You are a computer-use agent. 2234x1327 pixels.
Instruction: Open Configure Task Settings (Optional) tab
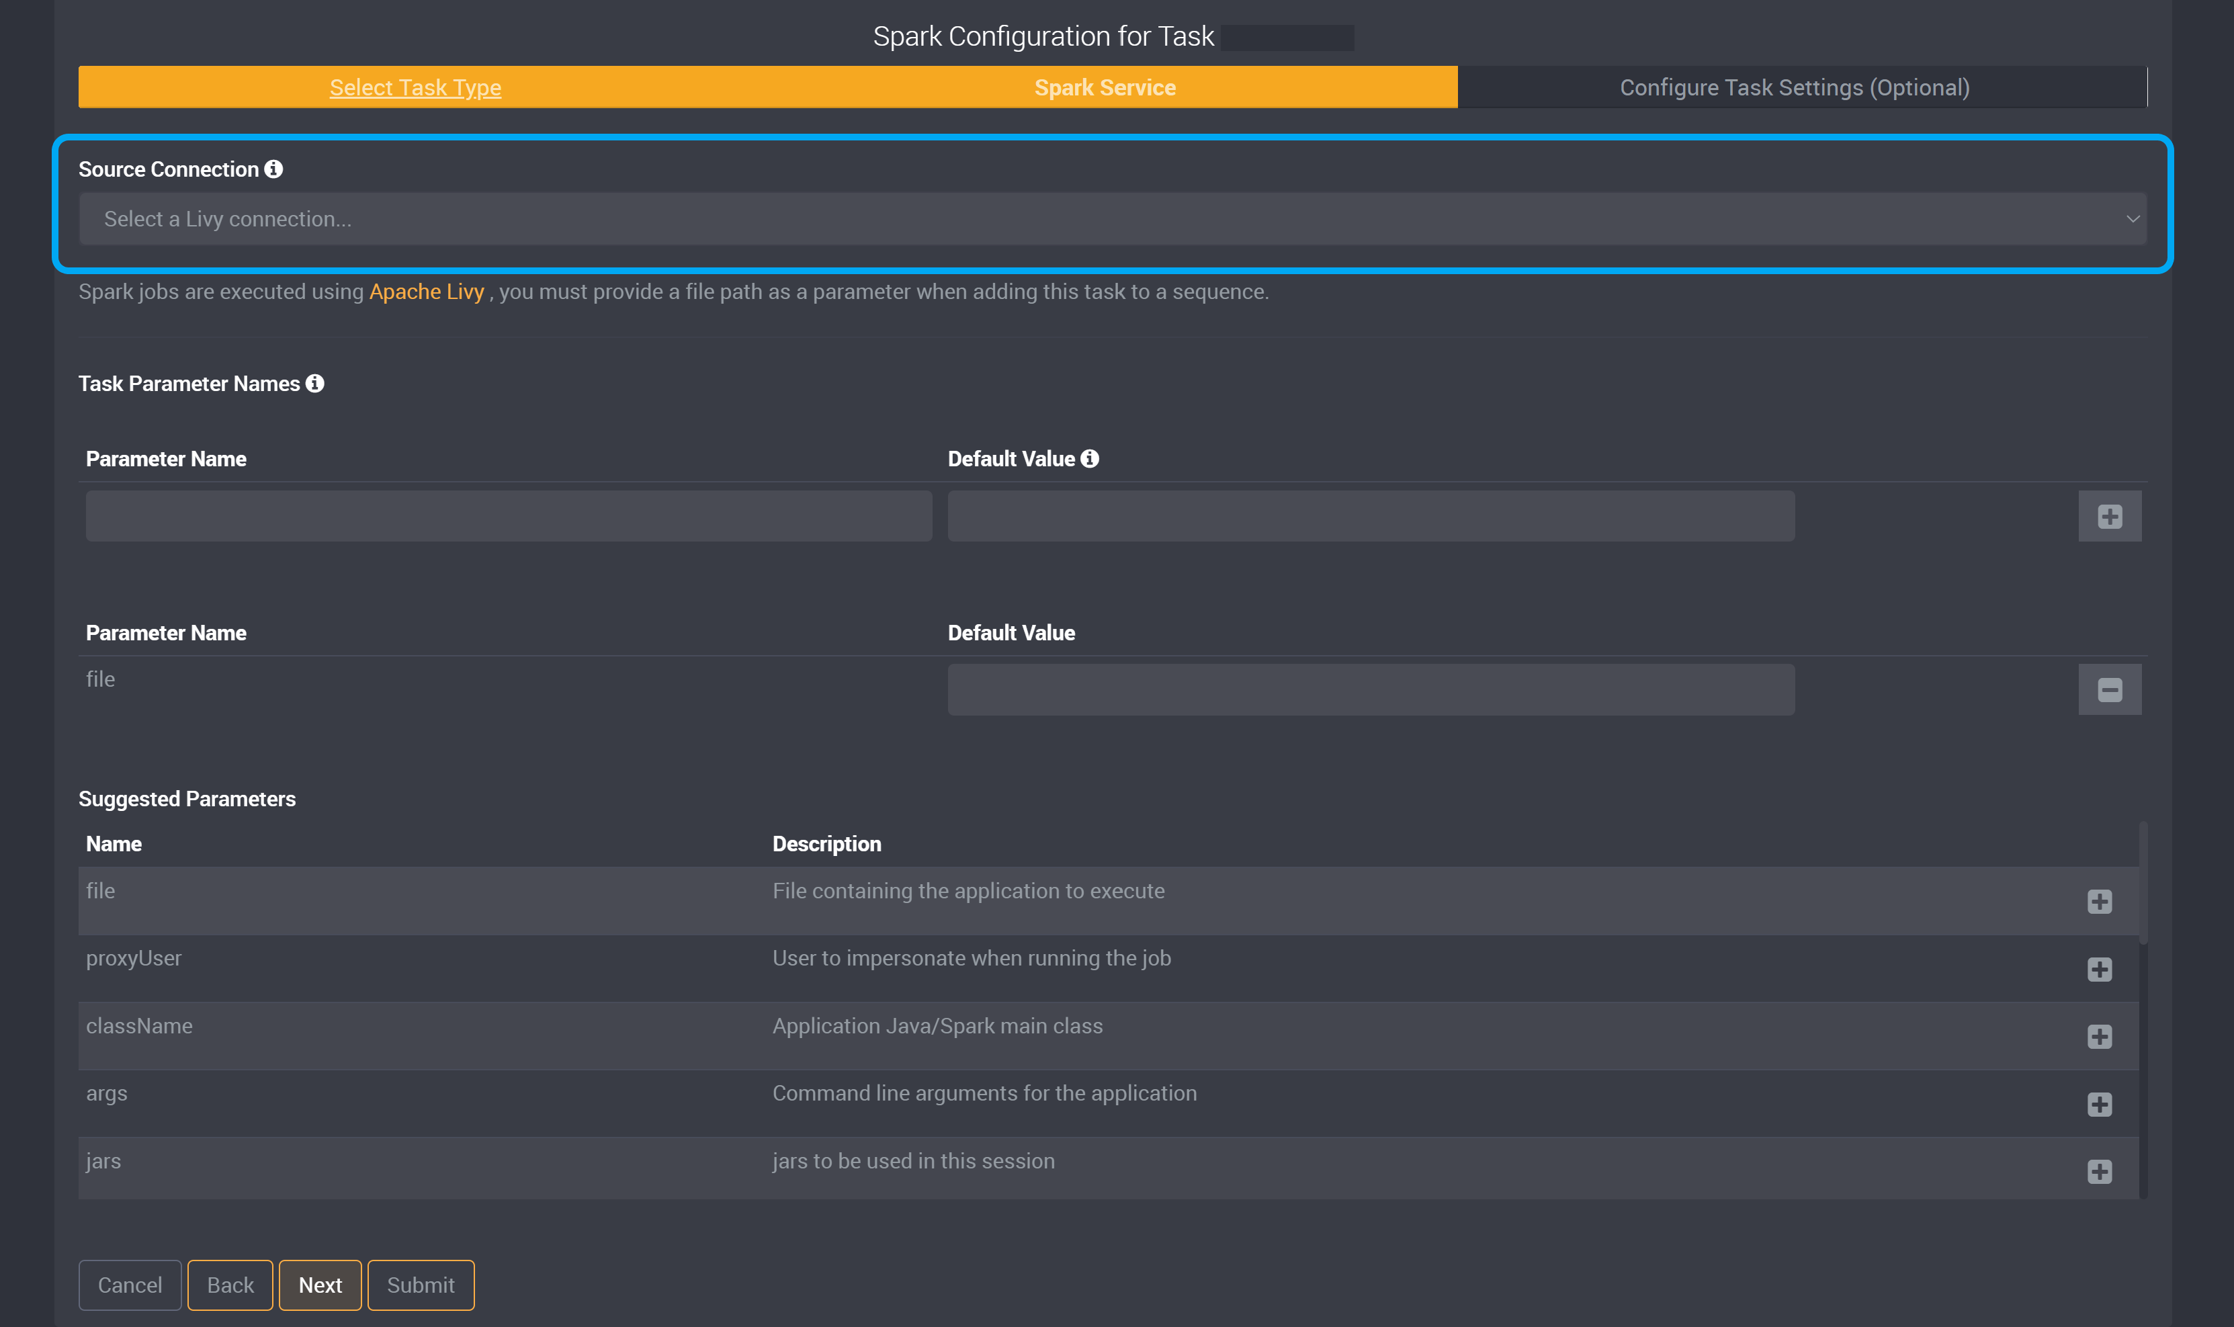point(1794,87)
